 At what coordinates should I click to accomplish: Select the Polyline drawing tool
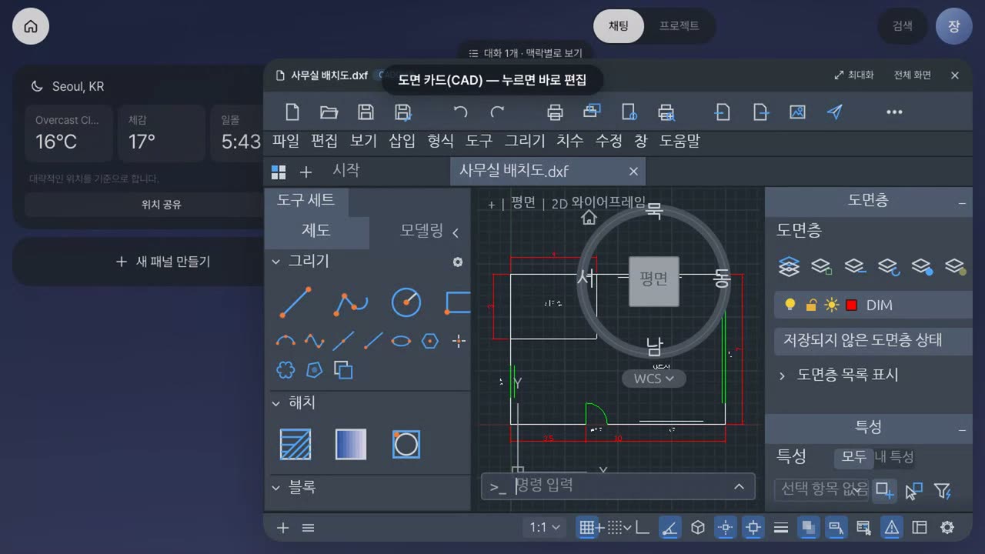[x=351, y=302]
